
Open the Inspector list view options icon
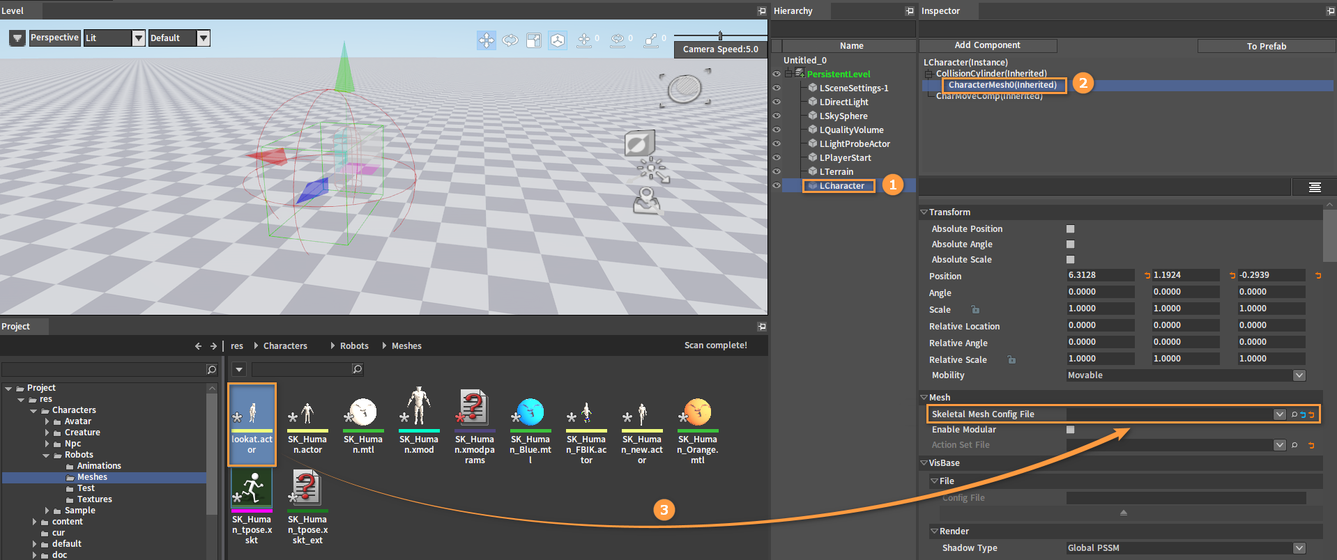1315,187
